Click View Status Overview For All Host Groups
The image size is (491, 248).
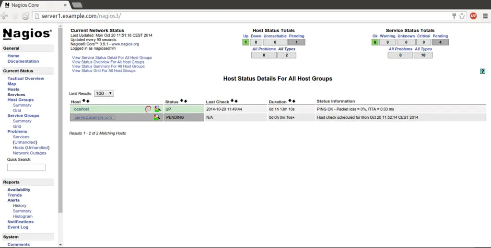coord(108,62)
